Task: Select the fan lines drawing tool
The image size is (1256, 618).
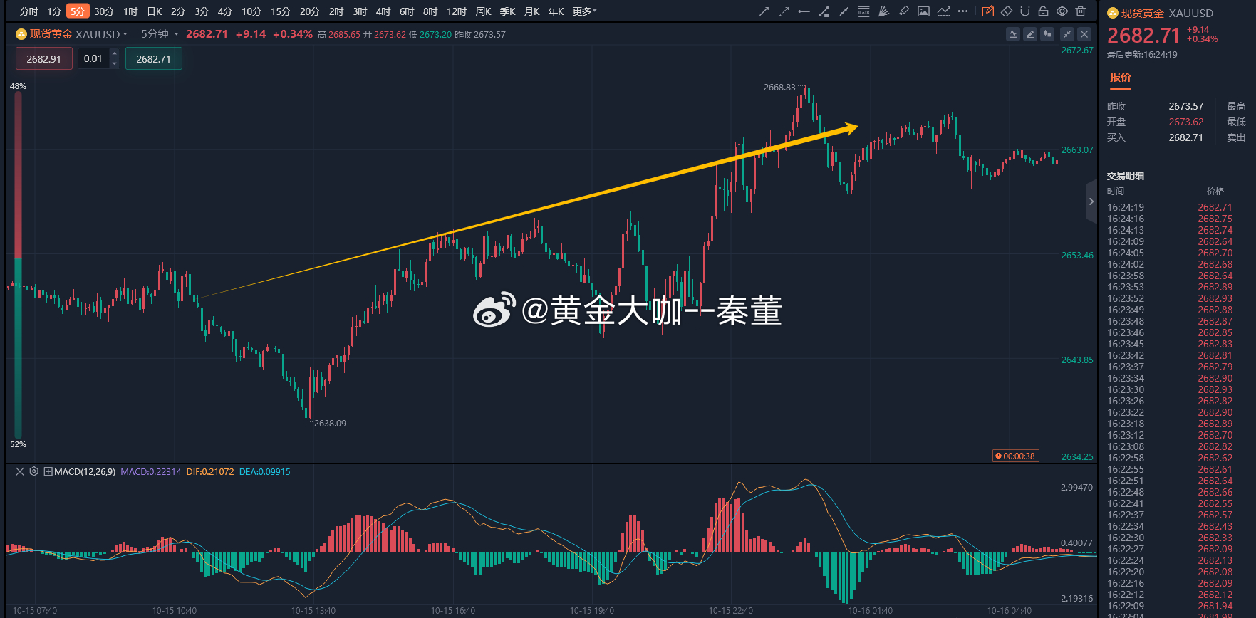Action: (883, 11)
